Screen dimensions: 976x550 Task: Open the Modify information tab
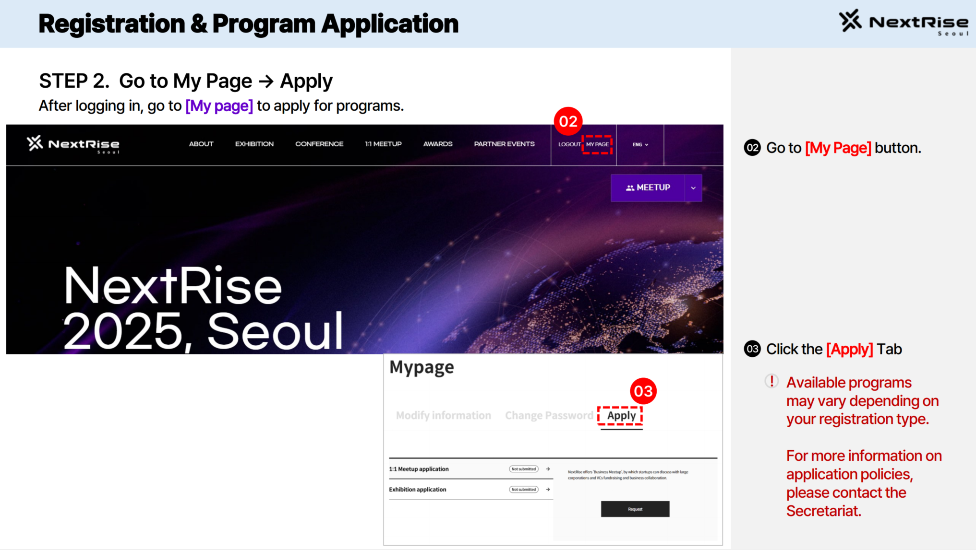coord(443,415)
